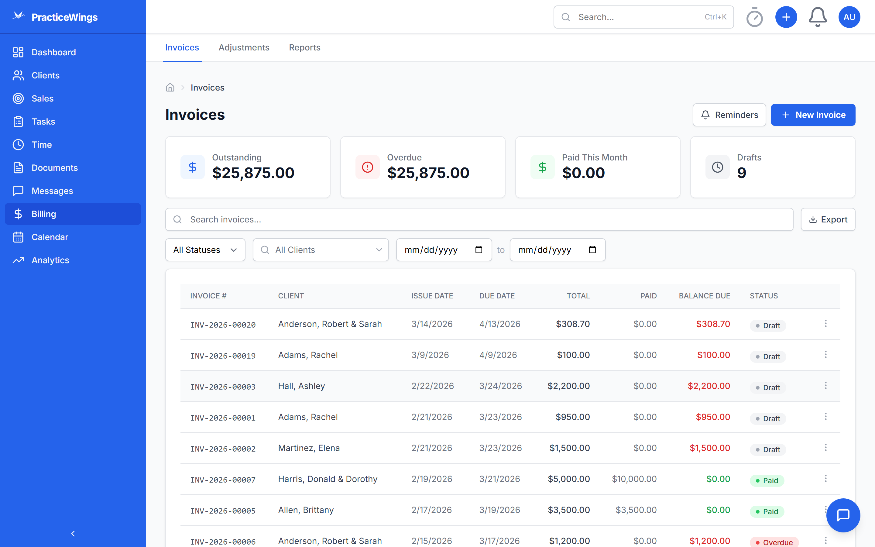The image size is (875, 547).
Task: Switch to the Reports tab
Action: [x=304, y=47]
